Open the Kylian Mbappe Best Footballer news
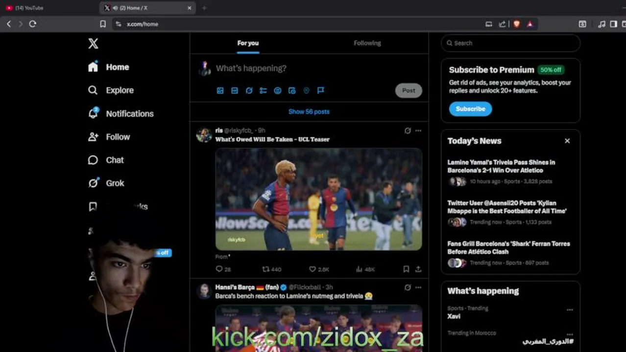626x352 pixels. click(x=507, y=207)
